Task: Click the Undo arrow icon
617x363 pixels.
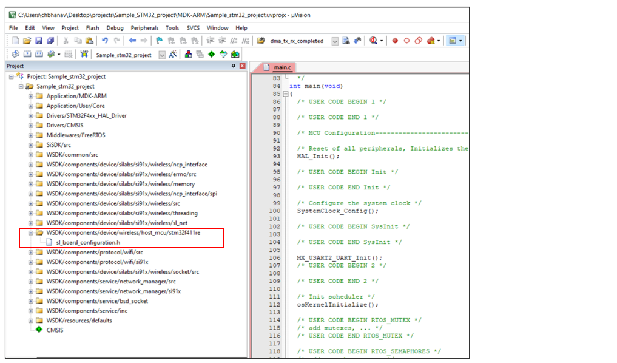Action: [105, 41]
